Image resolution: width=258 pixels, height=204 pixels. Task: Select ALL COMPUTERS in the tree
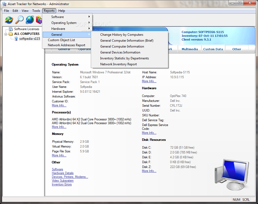point(27,34)
